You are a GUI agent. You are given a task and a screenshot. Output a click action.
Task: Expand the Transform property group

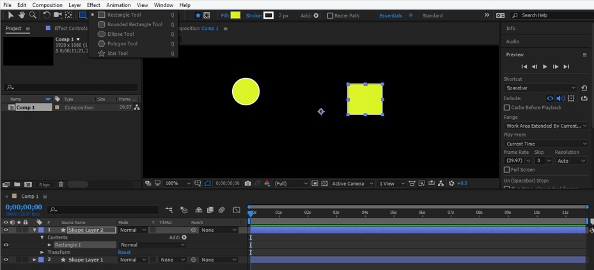(42, 252)
